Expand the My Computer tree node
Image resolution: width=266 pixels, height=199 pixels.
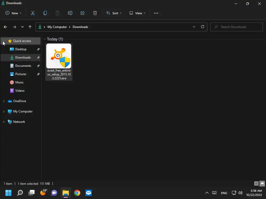(x=4, y=111)
